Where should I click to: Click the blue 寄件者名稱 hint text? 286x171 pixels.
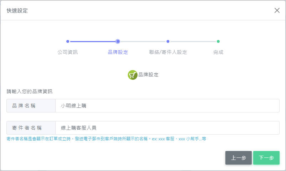106,139
